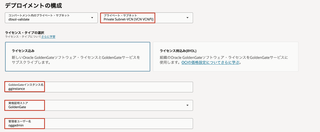This screenshot has height=132, width=320.
Task: Click the GoldenGateインスタンス名 input field
Action: coord(99,87)
